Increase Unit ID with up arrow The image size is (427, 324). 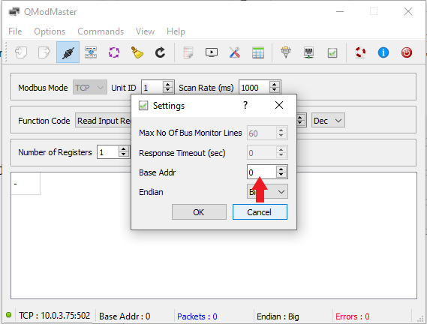[168, 85]
